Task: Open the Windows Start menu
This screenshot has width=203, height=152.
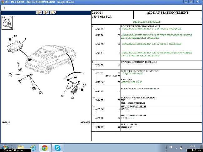Action: coord(5,147)
